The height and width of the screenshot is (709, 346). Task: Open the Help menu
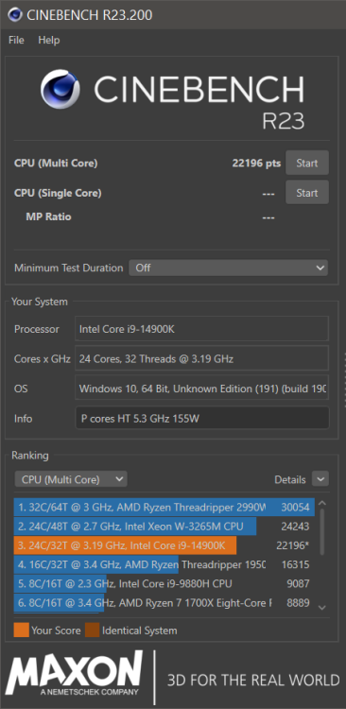pos(49,41)
